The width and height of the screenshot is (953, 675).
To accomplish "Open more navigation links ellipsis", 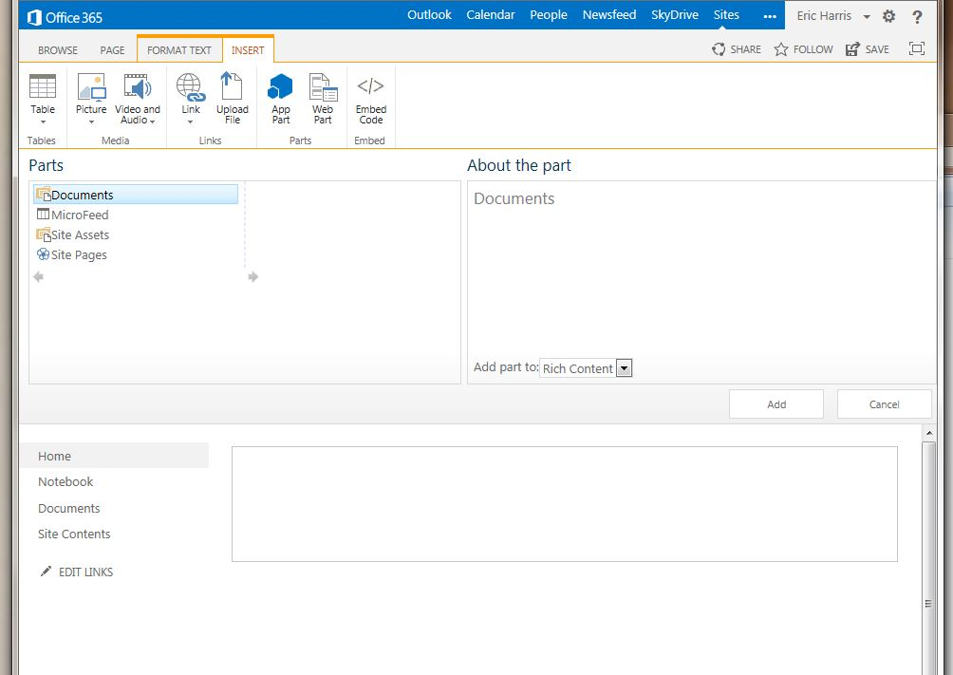I will tap(770, 16).
